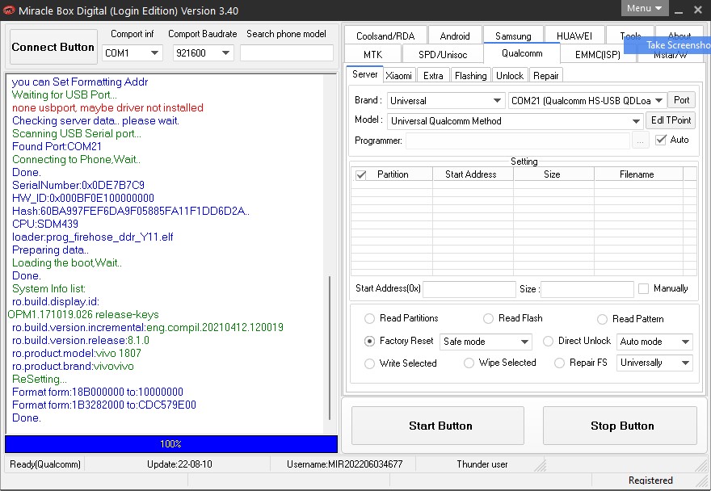711x491 pixels.
Task: Expand the Brand Universal dropdown
Action: coord(446,101)
